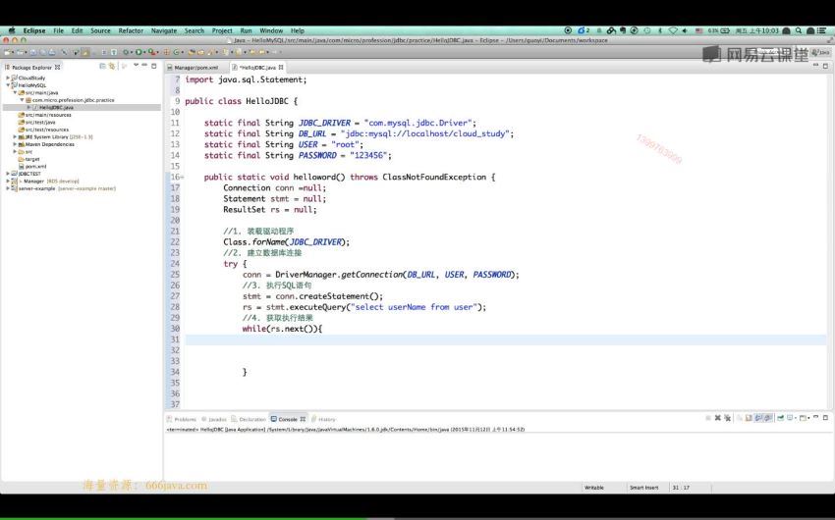Screen dimensions: 835x520
Task: Toggle Link with Editor in Package Explorer
Action: coord(114,67)
